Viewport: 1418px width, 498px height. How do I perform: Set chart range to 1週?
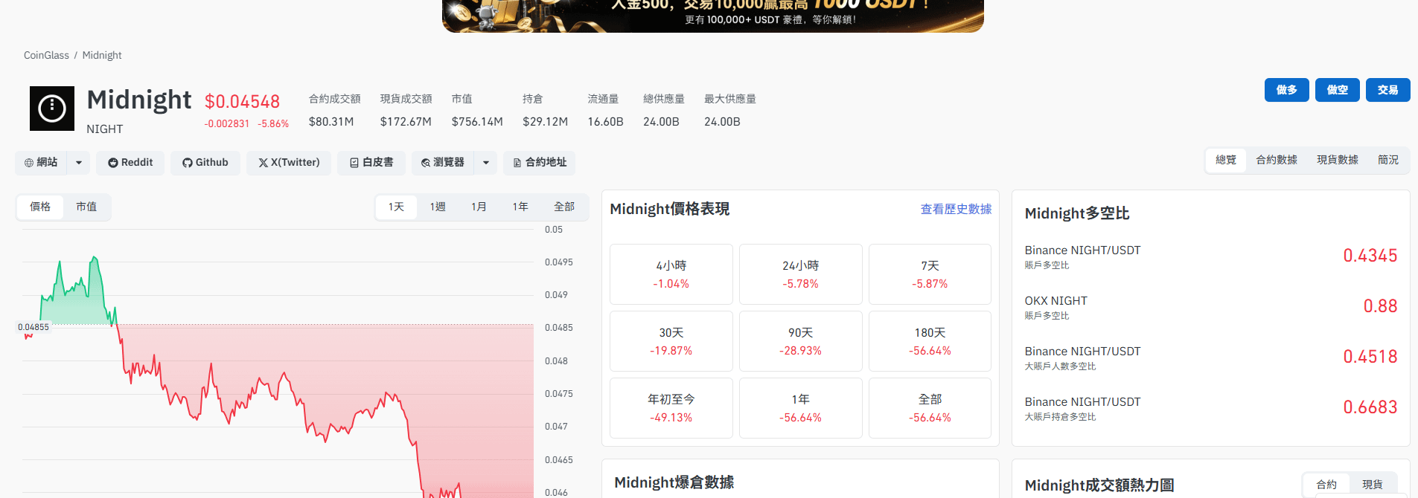[438, 207]
